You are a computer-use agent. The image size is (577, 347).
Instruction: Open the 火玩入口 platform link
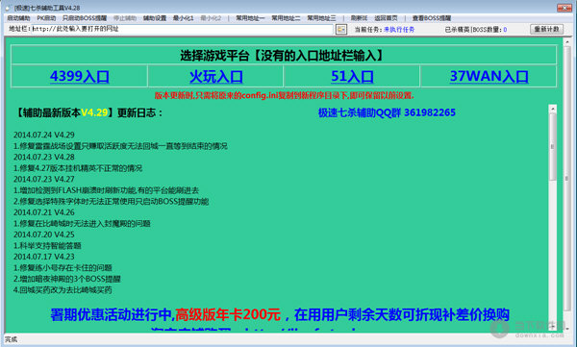(216, 76)
